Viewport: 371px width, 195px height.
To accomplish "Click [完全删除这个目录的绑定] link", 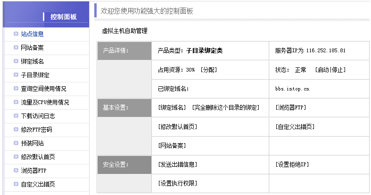I will point(226,107).
